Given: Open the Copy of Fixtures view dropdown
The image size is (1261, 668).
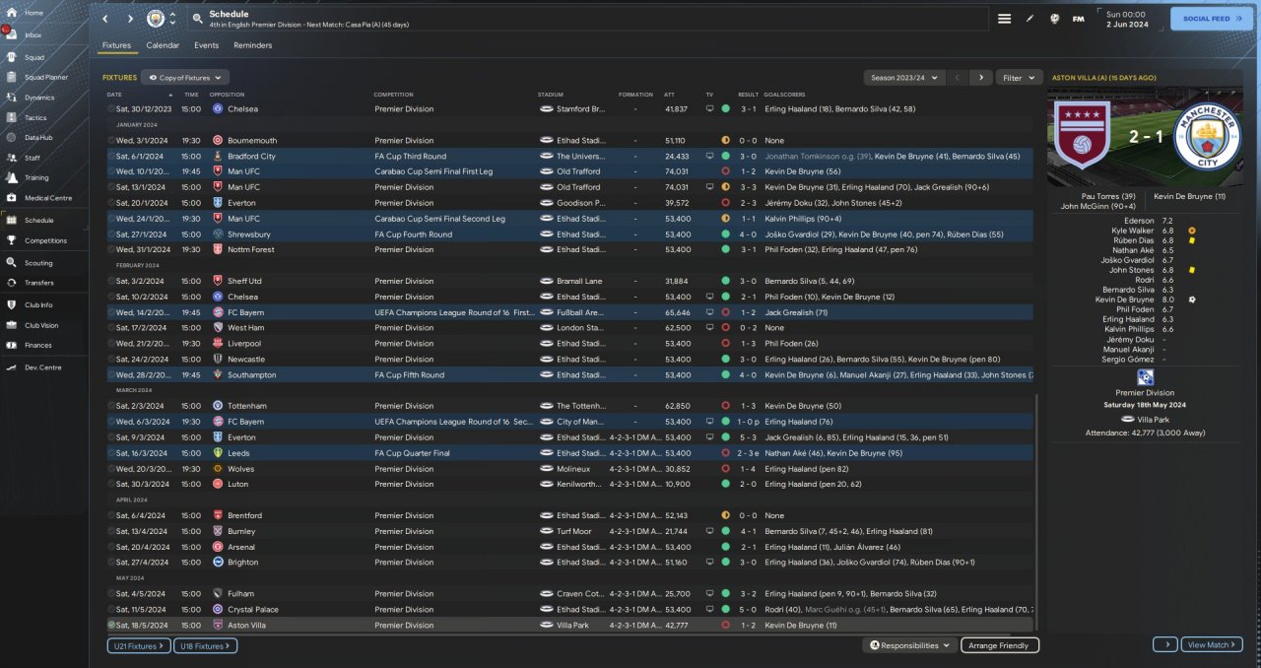Looking at the screenshot, I should tap(185, 77).
